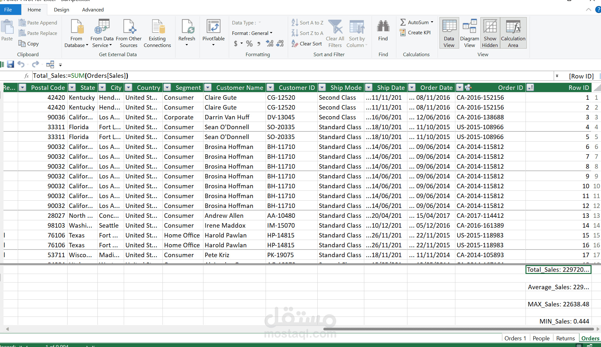601x347 pixels.
Task: Click the Copy icon
Action: coord(22,43)
